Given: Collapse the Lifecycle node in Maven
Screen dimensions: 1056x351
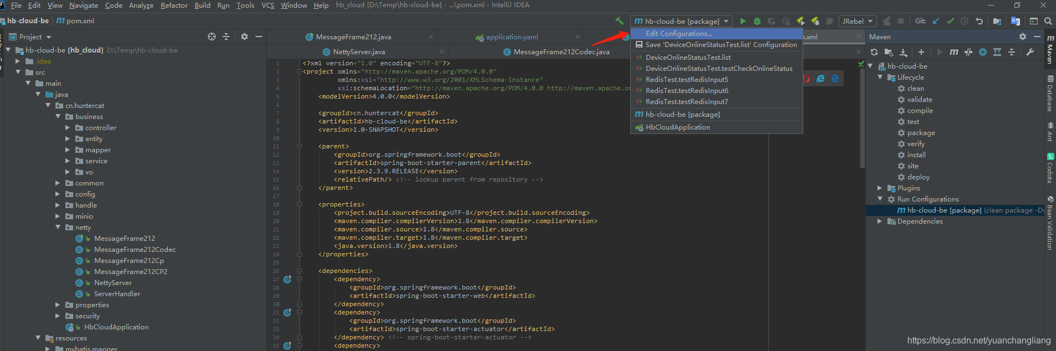Looking at the screenshot, I should pos(880,77).
